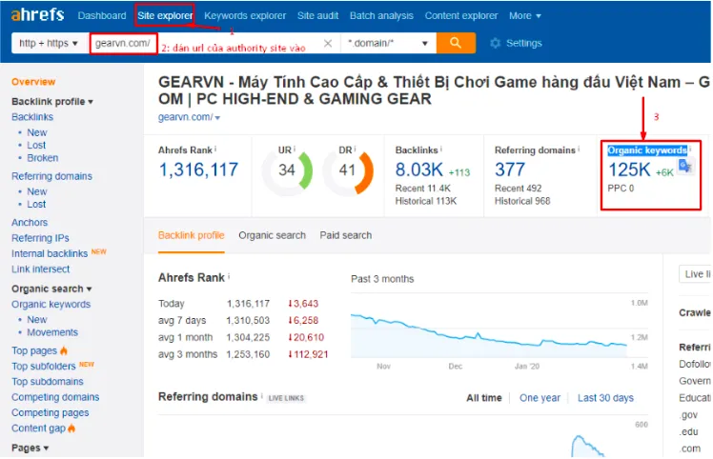The height and width of the screenshot is (459, 713).
Task: Click the orange search magnifier button
Action: pyautogui.click(x=457, y=43)
